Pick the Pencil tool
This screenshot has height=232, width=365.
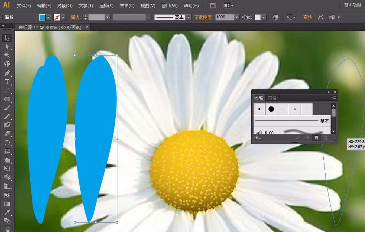click(7, 116)
